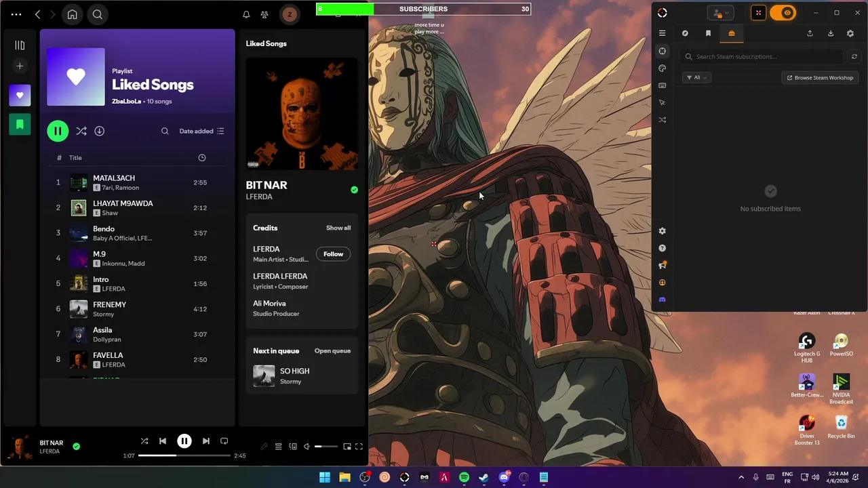This screenshot has width=868, height=488.
Task: Click the plus Create button in Spotify sidebar
Action: tap(20, 66)
